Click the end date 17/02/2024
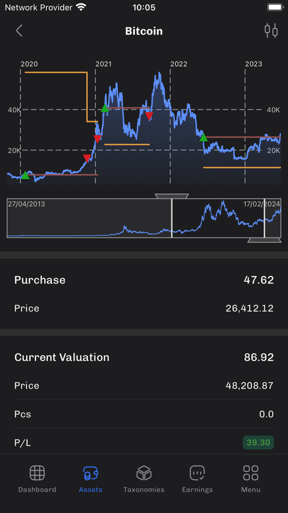Image resolution: width=288 pixels, height=513 pixels. pos(262,204)
